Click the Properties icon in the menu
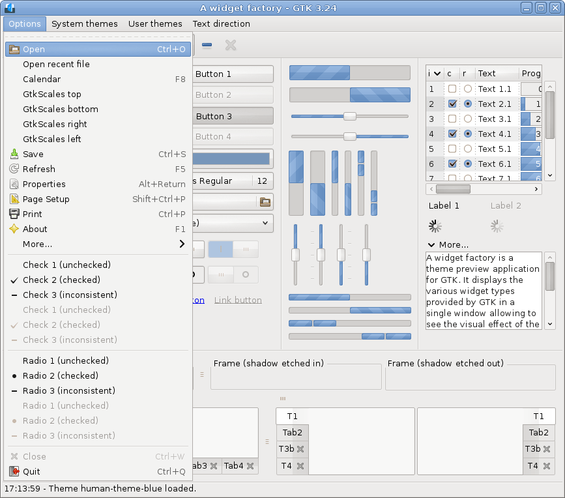Screen dimensions: 565x498 tap(14, 184)
